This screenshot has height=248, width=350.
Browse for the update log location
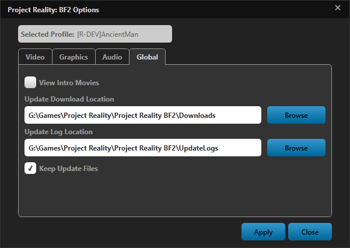click(x=296, y=148)
